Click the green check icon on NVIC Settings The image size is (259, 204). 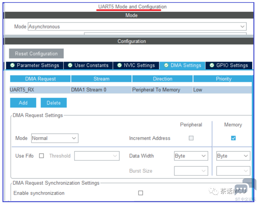119,65
